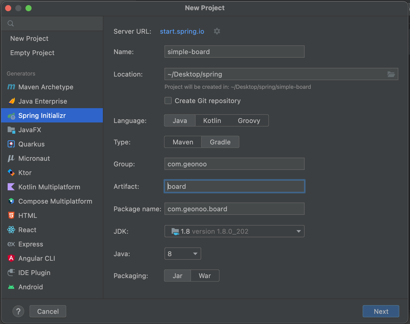Select Java as the language
410x324 pixels.
click(180, 120)
